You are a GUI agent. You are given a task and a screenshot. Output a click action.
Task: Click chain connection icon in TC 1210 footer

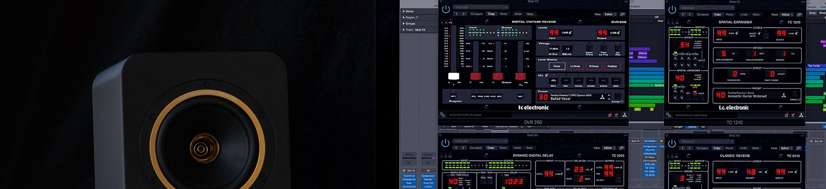(x=669, y=115)
